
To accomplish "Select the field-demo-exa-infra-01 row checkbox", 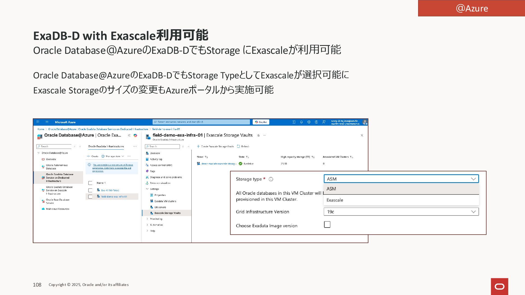I will pyautogui.click(x=90, y=197).
